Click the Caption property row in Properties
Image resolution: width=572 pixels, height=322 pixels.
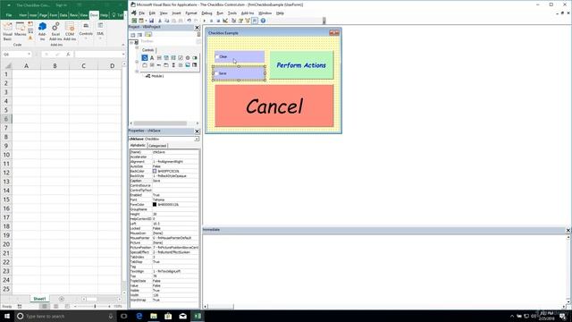point(164,181)
